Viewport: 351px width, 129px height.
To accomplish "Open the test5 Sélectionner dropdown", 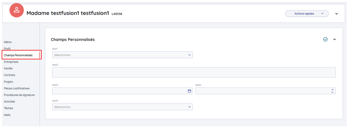I will pos(122,107).
